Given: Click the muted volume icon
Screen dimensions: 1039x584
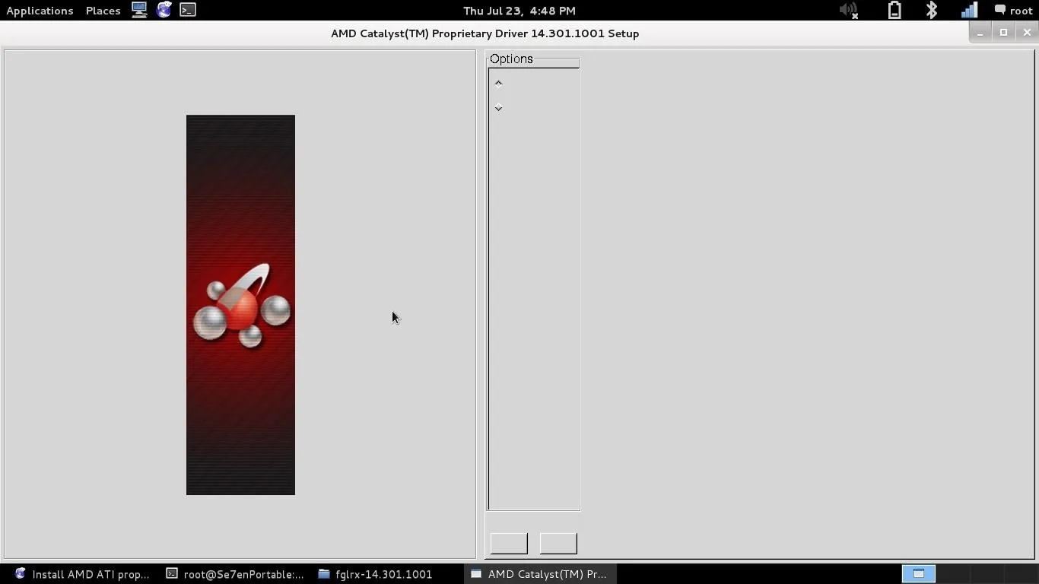Looking at the screenshot, I should tap(849, 10).
